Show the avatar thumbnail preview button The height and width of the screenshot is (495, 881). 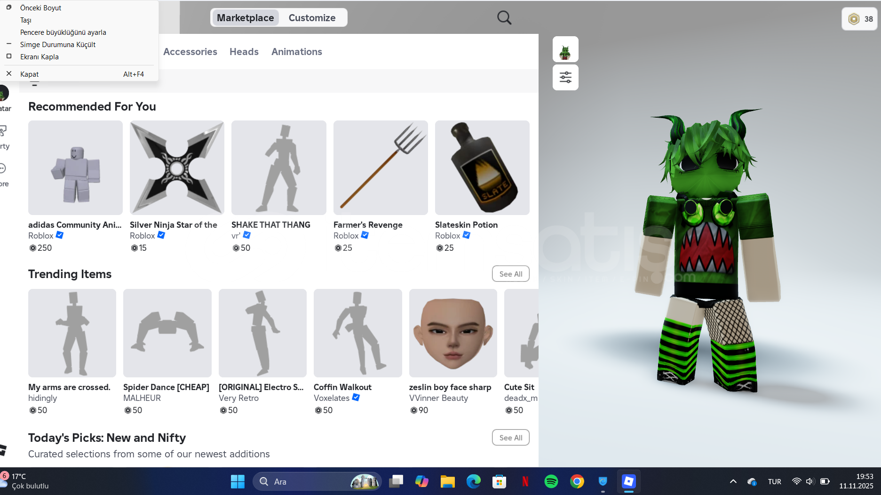[565, 49]
